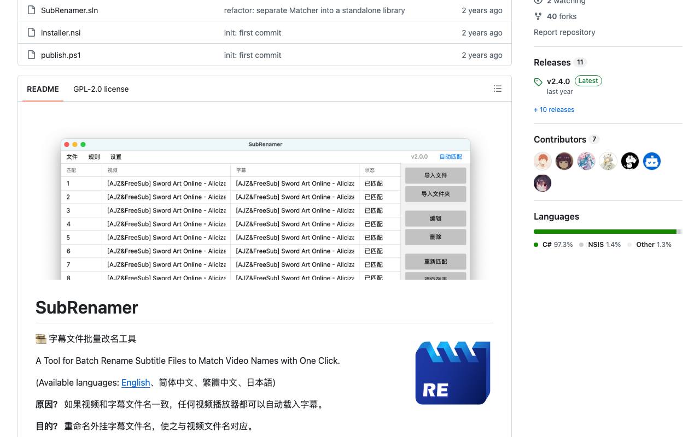Open the README outline list icon
Image resolution: width=700 pixels, height=437 pixels.
pos(498,88)
